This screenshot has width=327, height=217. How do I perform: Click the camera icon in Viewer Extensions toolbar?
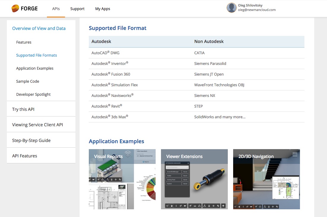click(185, 206)
